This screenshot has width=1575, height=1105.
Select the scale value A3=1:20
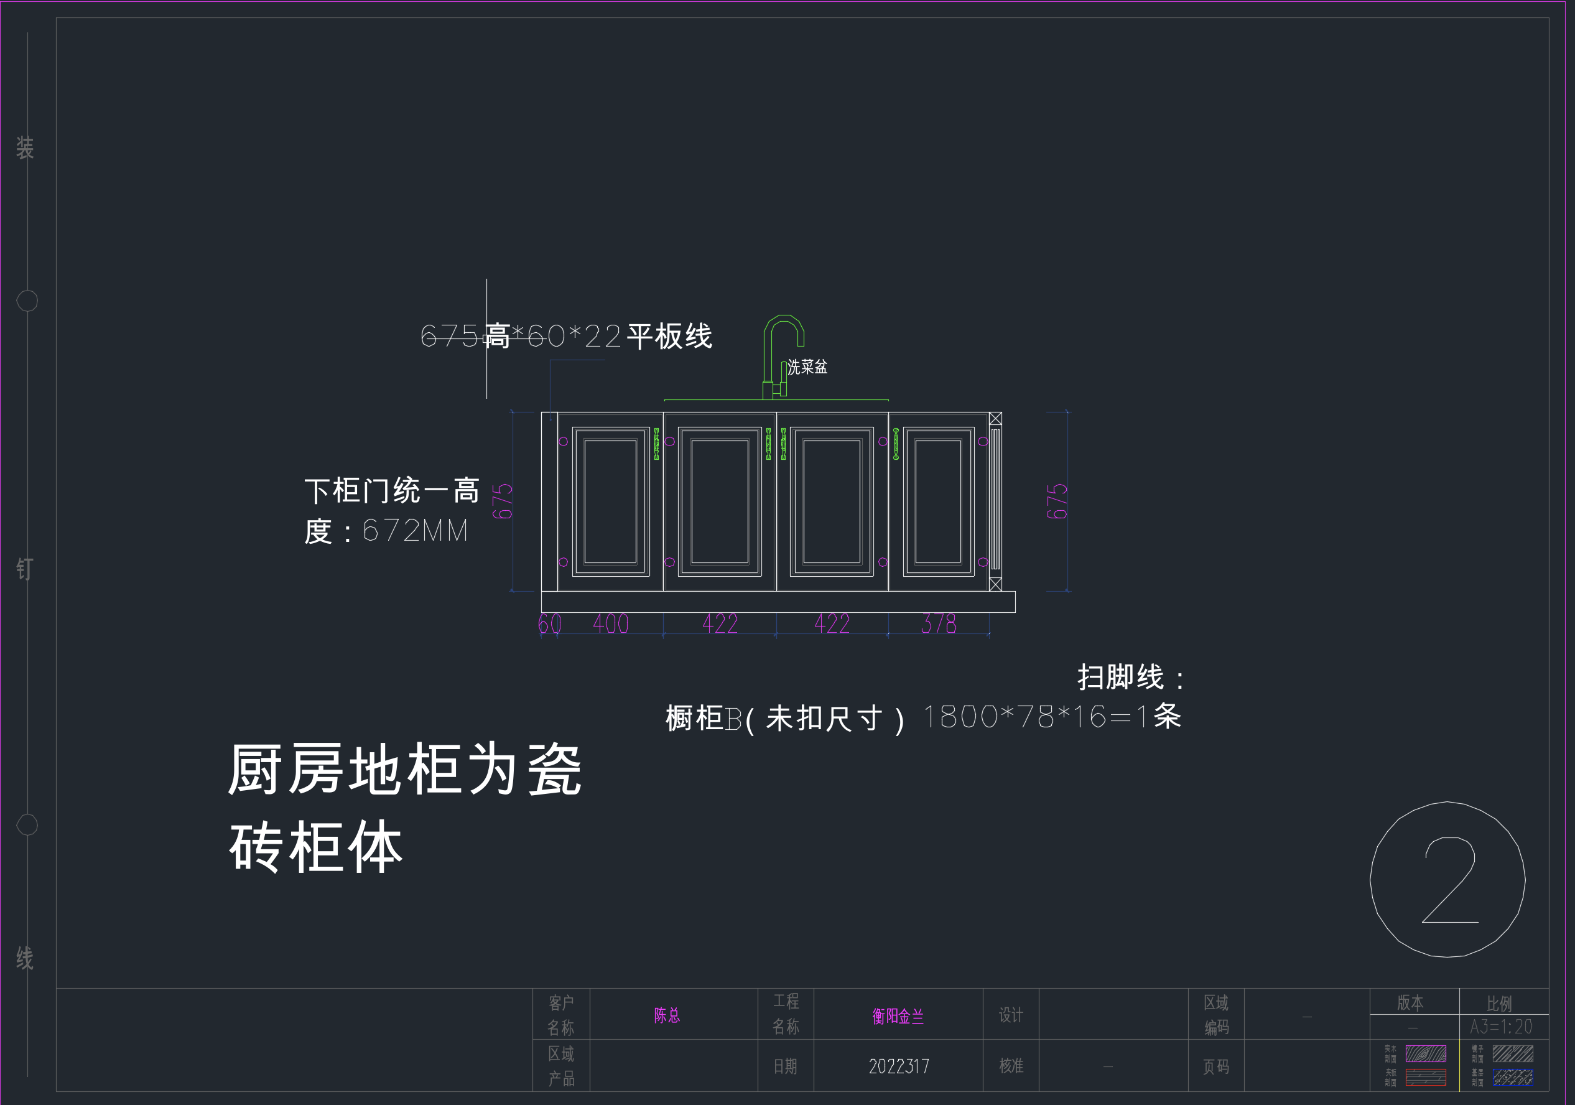1501,1027
